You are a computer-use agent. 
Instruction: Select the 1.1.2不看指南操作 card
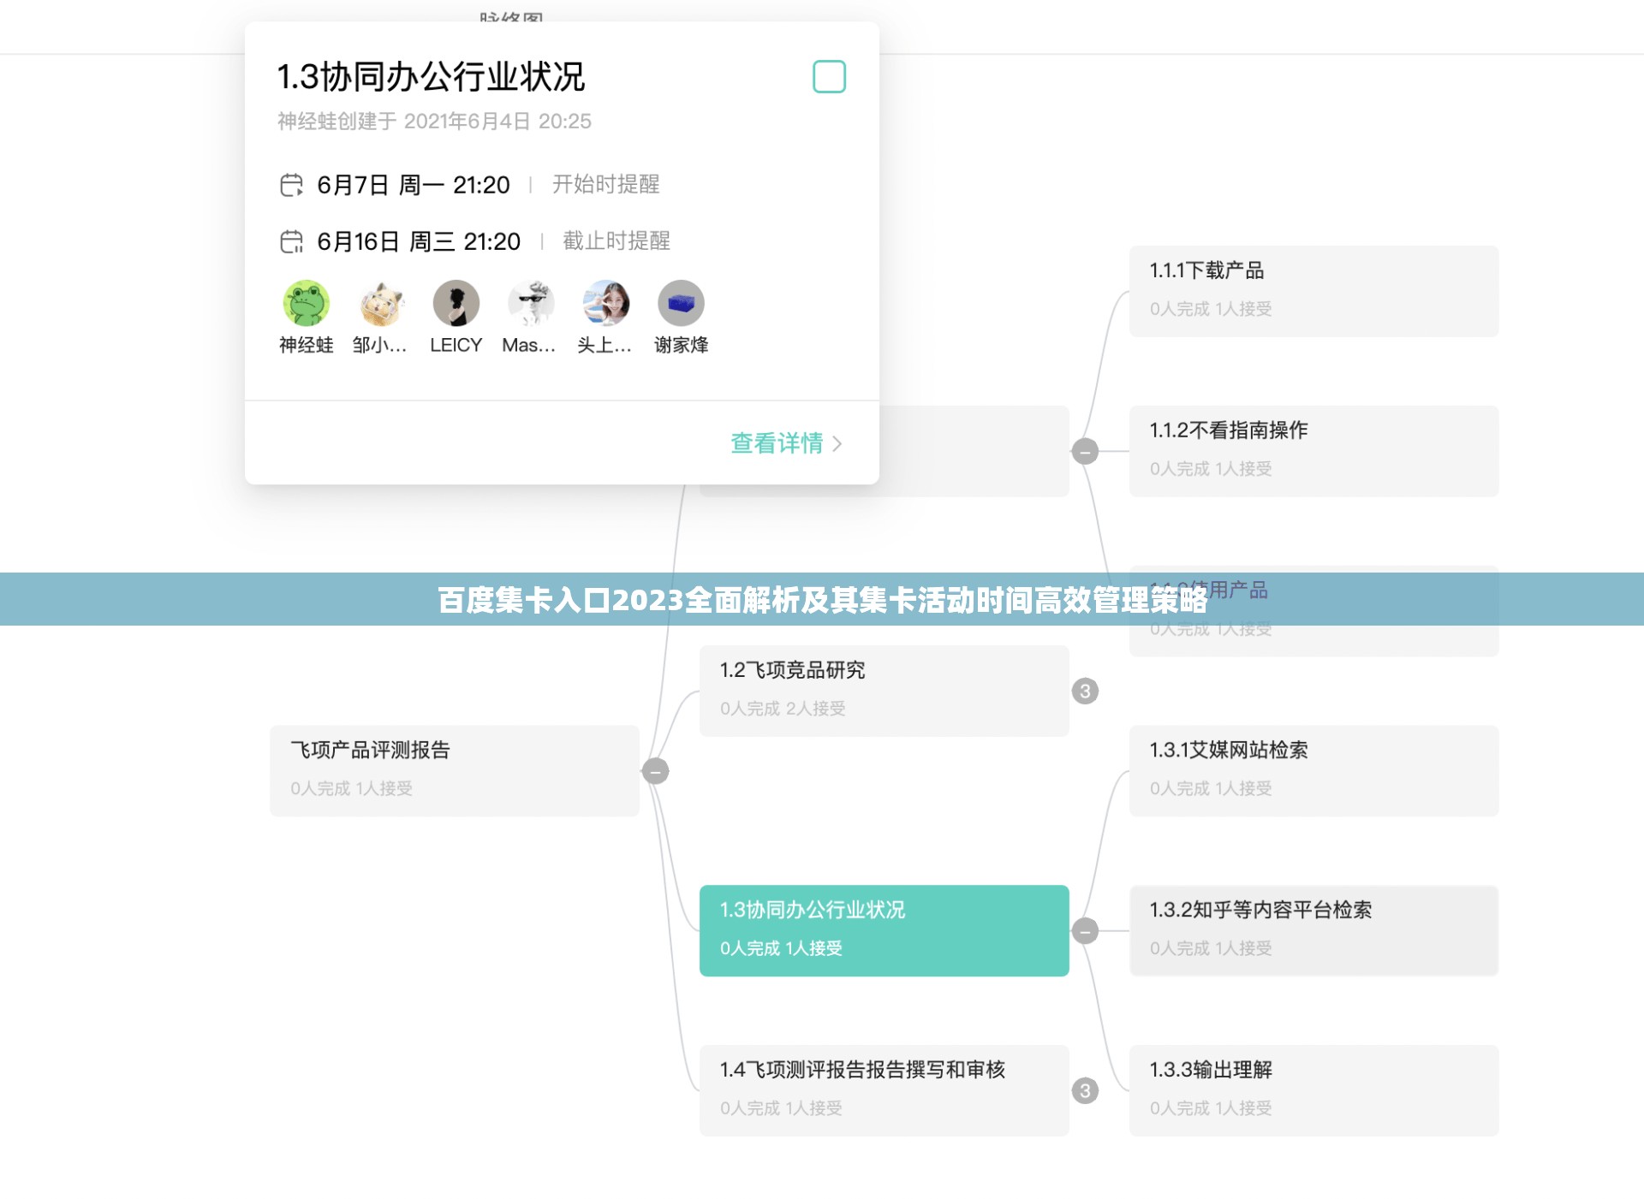point(1314,451)
